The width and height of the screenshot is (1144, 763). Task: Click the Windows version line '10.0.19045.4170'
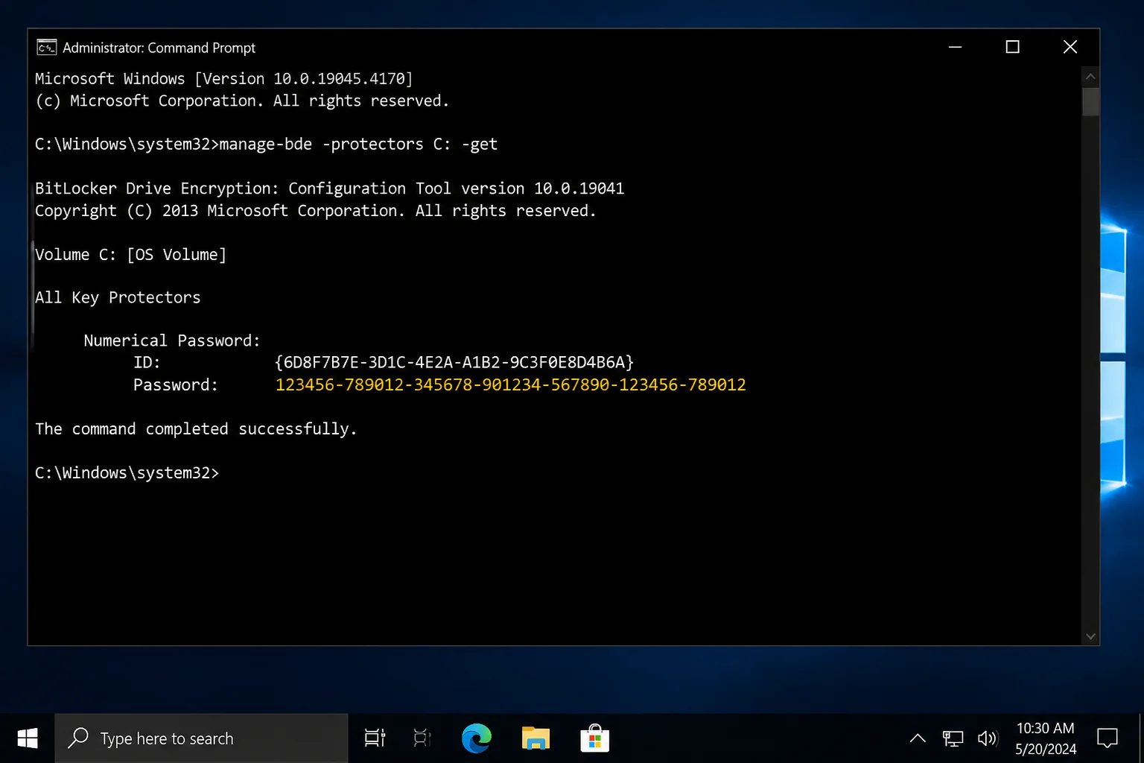(x=223, y=79)
